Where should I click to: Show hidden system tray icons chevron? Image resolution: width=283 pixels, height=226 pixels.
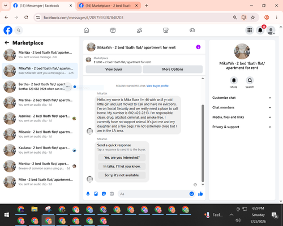click(x=231, y=215)
